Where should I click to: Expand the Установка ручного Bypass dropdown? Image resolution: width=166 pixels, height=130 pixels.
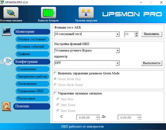coord(118,51)
